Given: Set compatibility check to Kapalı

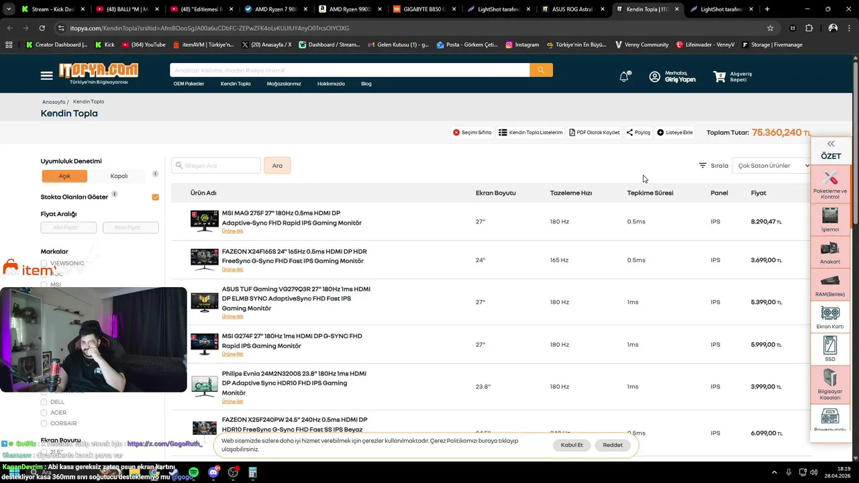Looking at the screenshot, I should tap(119, 176).
